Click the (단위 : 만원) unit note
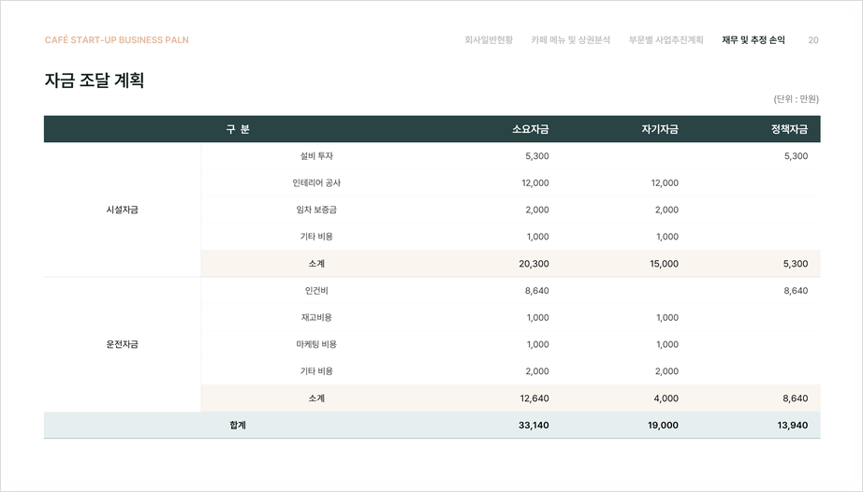Screen dimensions: 863x492 click(797, 99)
